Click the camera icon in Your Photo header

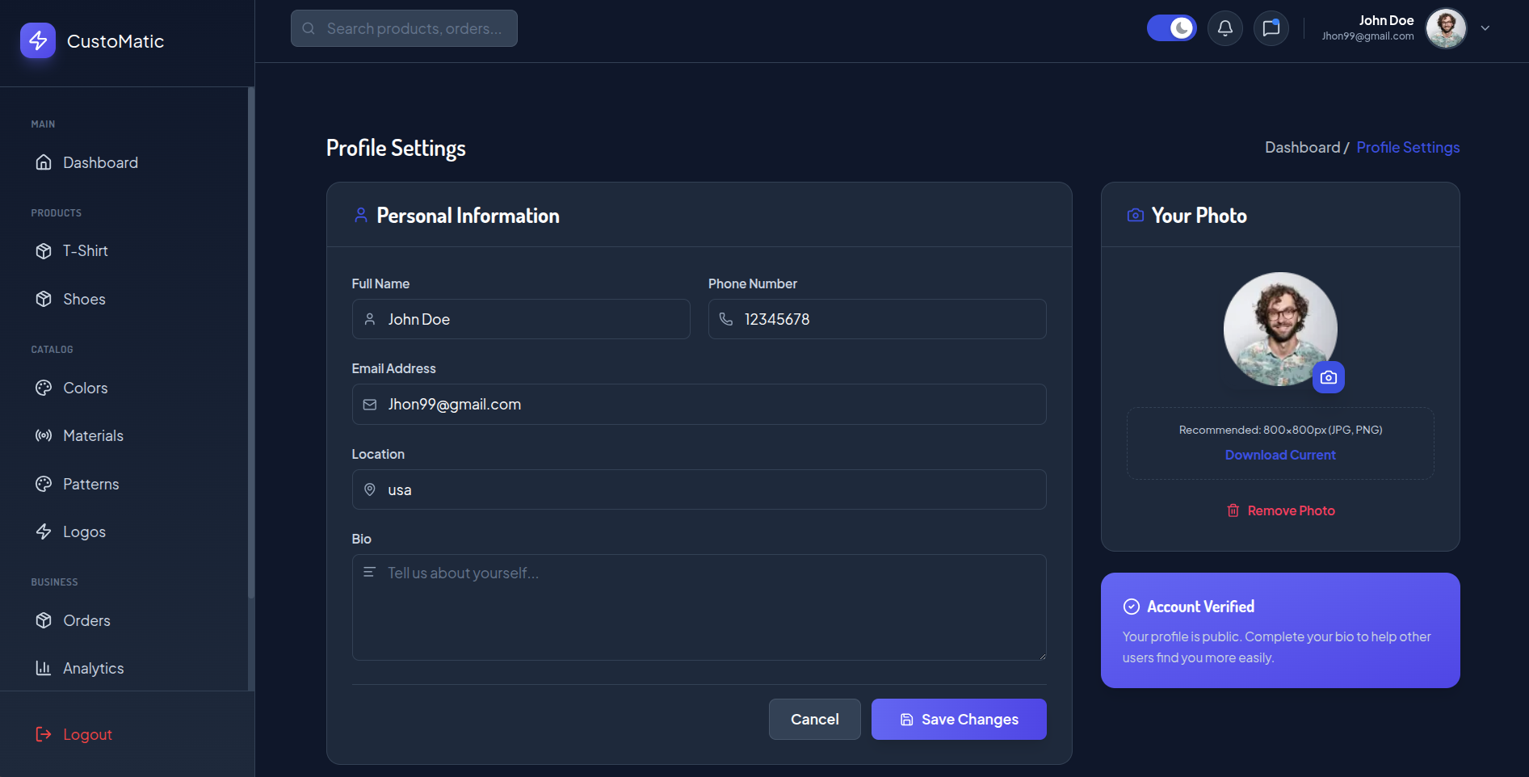1136,216
